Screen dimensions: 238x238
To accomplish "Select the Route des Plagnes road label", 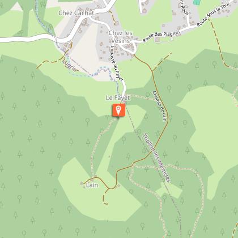I will tap(161, 36).
